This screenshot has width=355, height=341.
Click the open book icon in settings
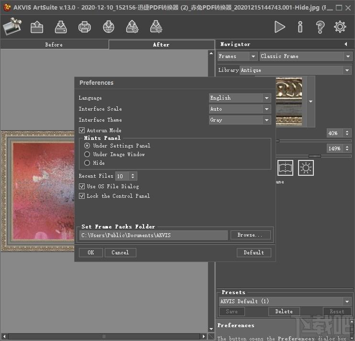[285, 168]
